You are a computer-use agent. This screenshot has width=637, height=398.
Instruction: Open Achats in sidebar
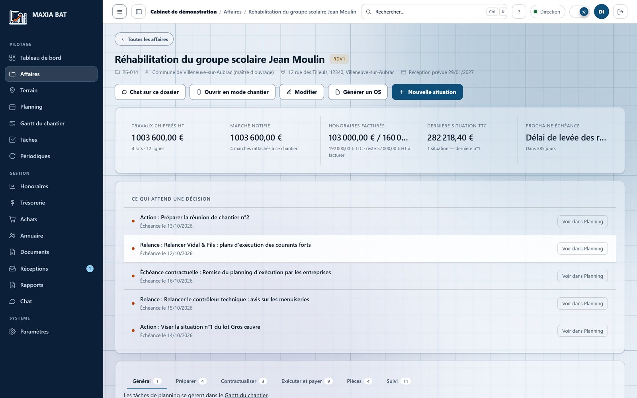click(51, 219)
